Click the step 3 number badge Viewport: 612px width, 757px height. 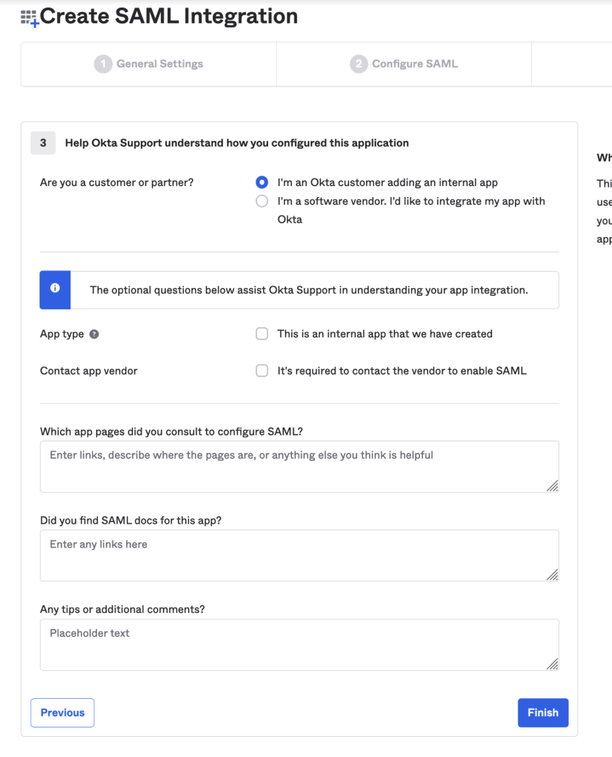coord(43,143)
